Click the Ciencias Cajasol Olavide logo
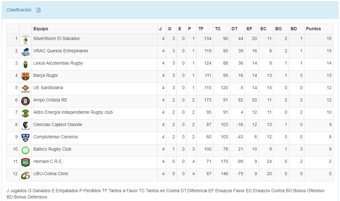 pyautogui.click(x=25, y=126)
